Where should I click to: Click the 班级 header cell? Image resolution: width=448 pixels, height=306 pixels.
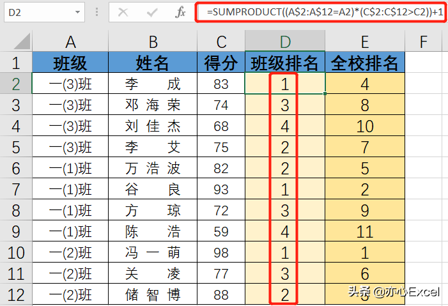70,62
